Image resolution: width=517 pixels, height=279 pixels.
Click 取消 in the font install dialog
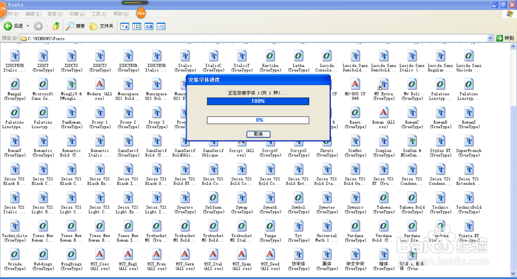pyautogui.click(x=258, y=134)
